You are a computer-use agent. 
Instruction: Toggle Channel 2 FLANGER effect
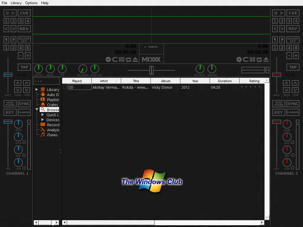pyautogui.click(x=293, y=112)
